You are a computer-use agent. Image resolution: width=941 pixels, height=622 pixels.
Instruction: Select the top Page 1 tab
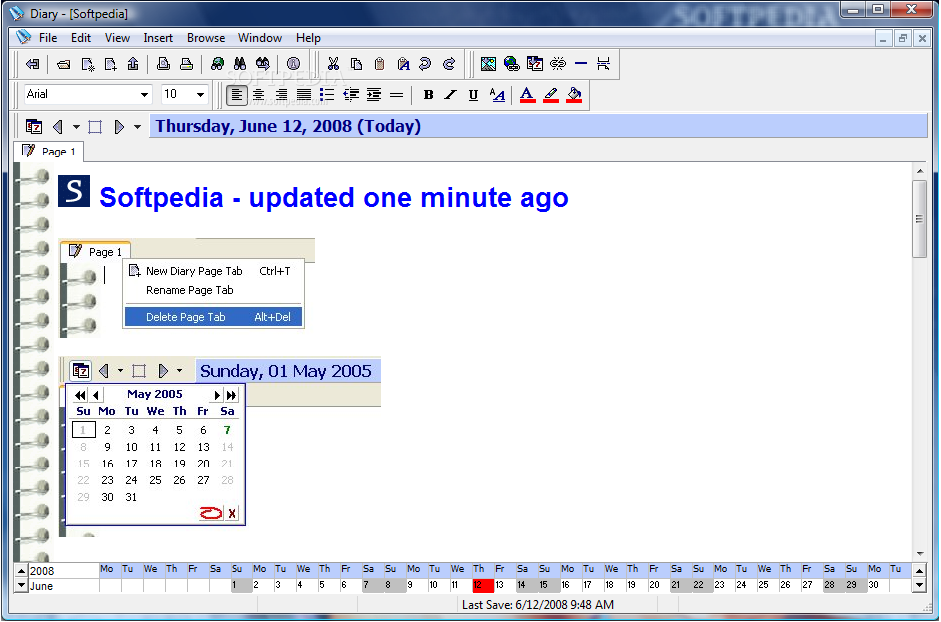click(49, 152)
